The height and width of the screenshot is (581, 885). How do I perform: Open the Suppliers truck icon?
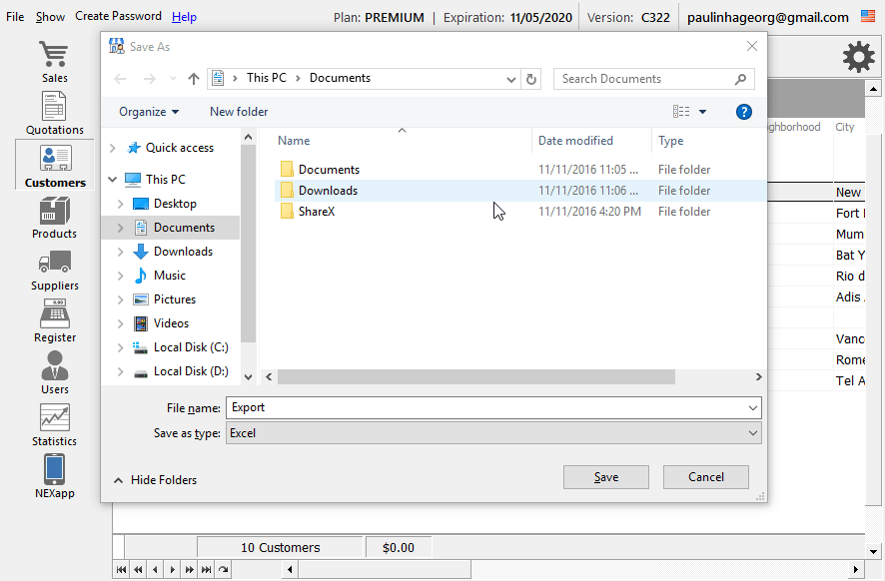click(x=54, y=264)
